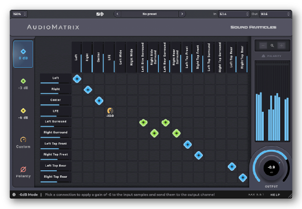Go to previous preset arrow

point(118,14)
